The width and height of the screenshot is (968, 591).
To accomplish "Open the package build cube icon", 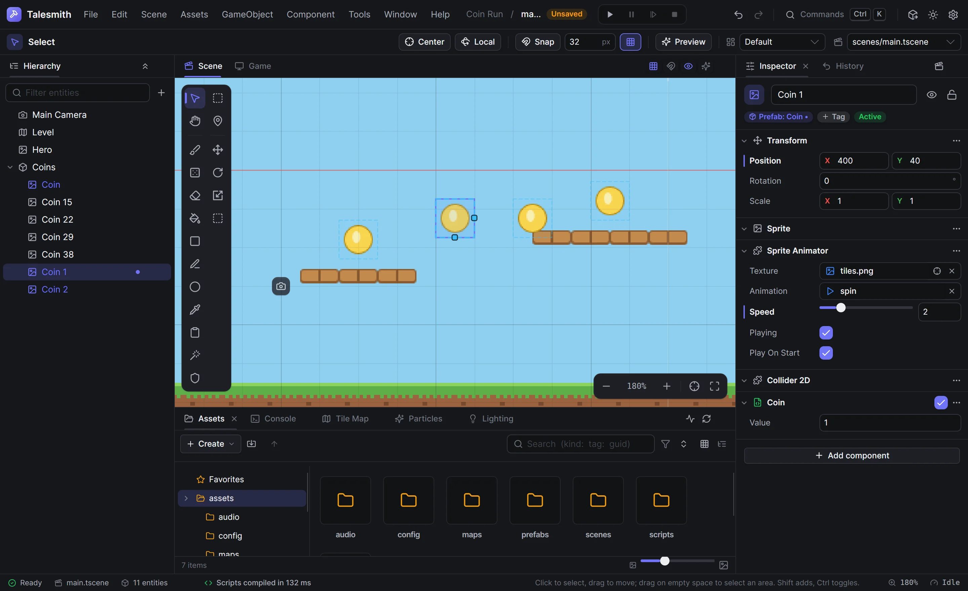I will coord(913,14).
